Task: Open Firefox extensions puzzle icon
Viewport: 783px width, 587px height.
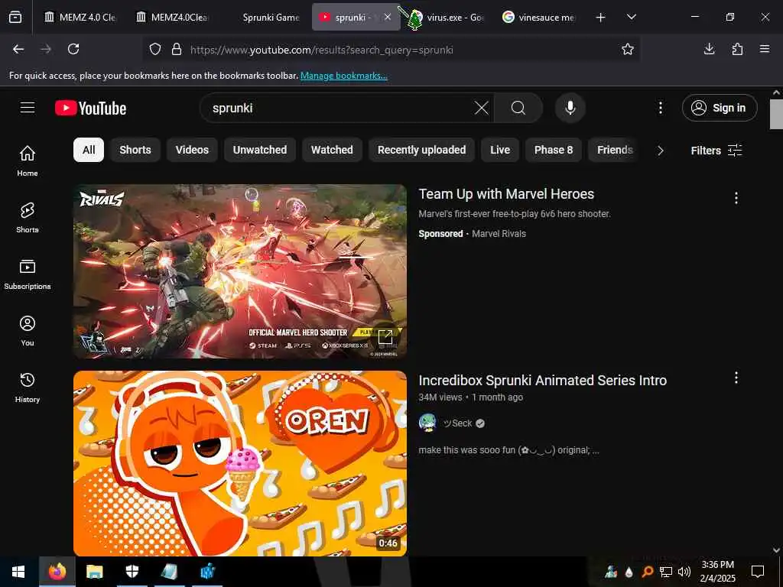Action: coord(737,49)
